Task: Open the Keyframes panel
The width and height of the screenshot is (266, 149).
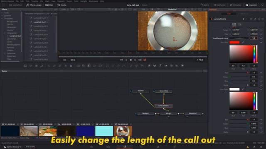Action: pos(219,5)
